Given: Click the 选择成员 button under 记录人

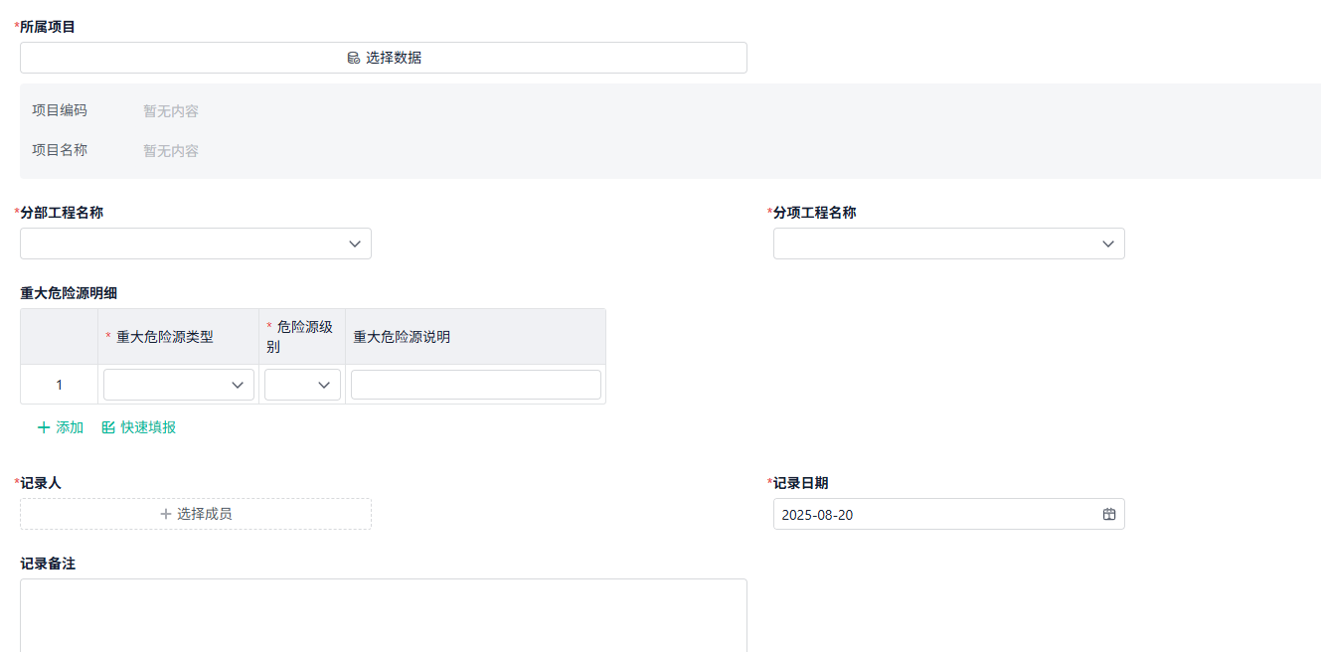Looking at the screenshot, I should coord(195,514).
